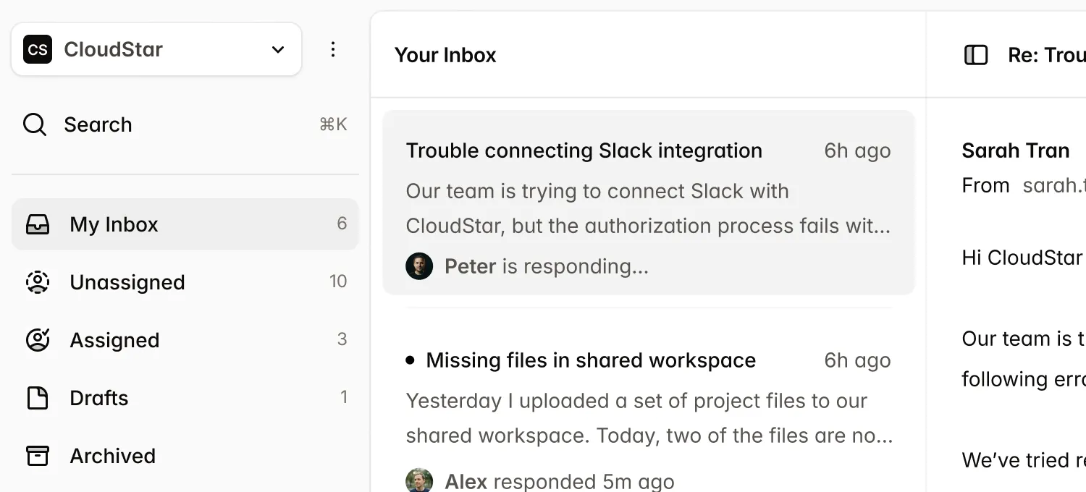
Task: Click the Search field in sidebar
Action: coord(181,124)
